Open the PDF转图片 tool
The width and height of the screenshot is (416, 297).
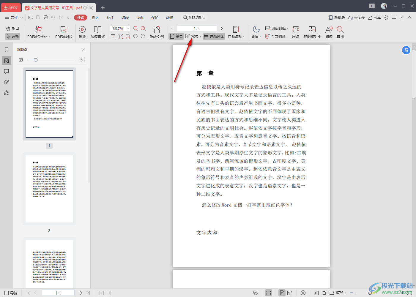[x=64, y=32]
